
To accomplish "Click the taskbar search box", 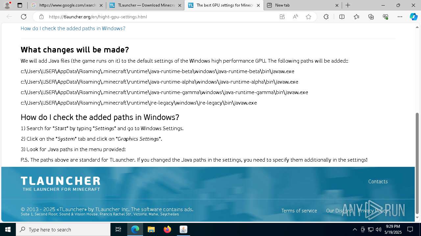I will [63, 229].
